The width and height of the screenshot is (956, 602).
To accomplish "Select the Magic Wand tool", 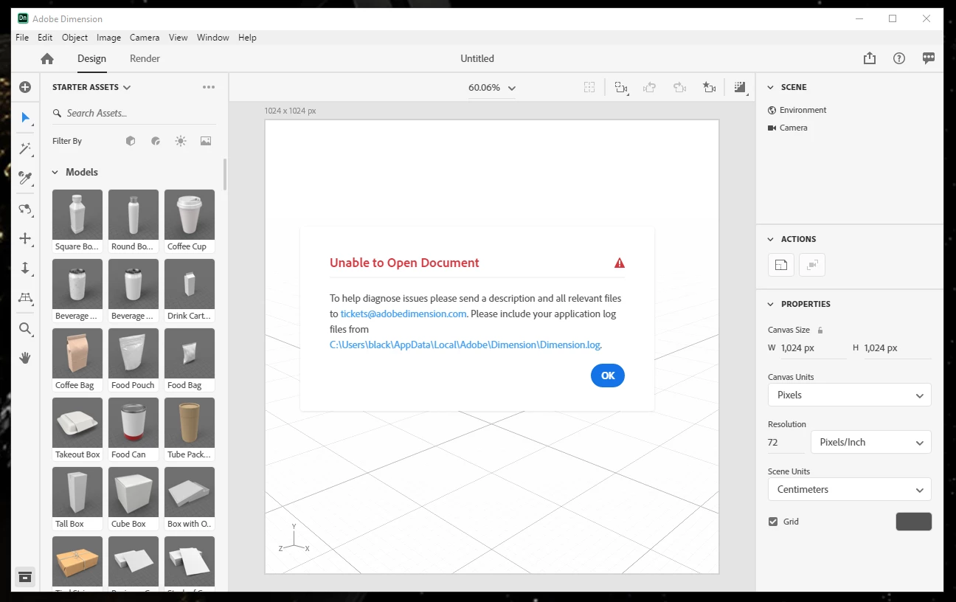I will [25, 148].
